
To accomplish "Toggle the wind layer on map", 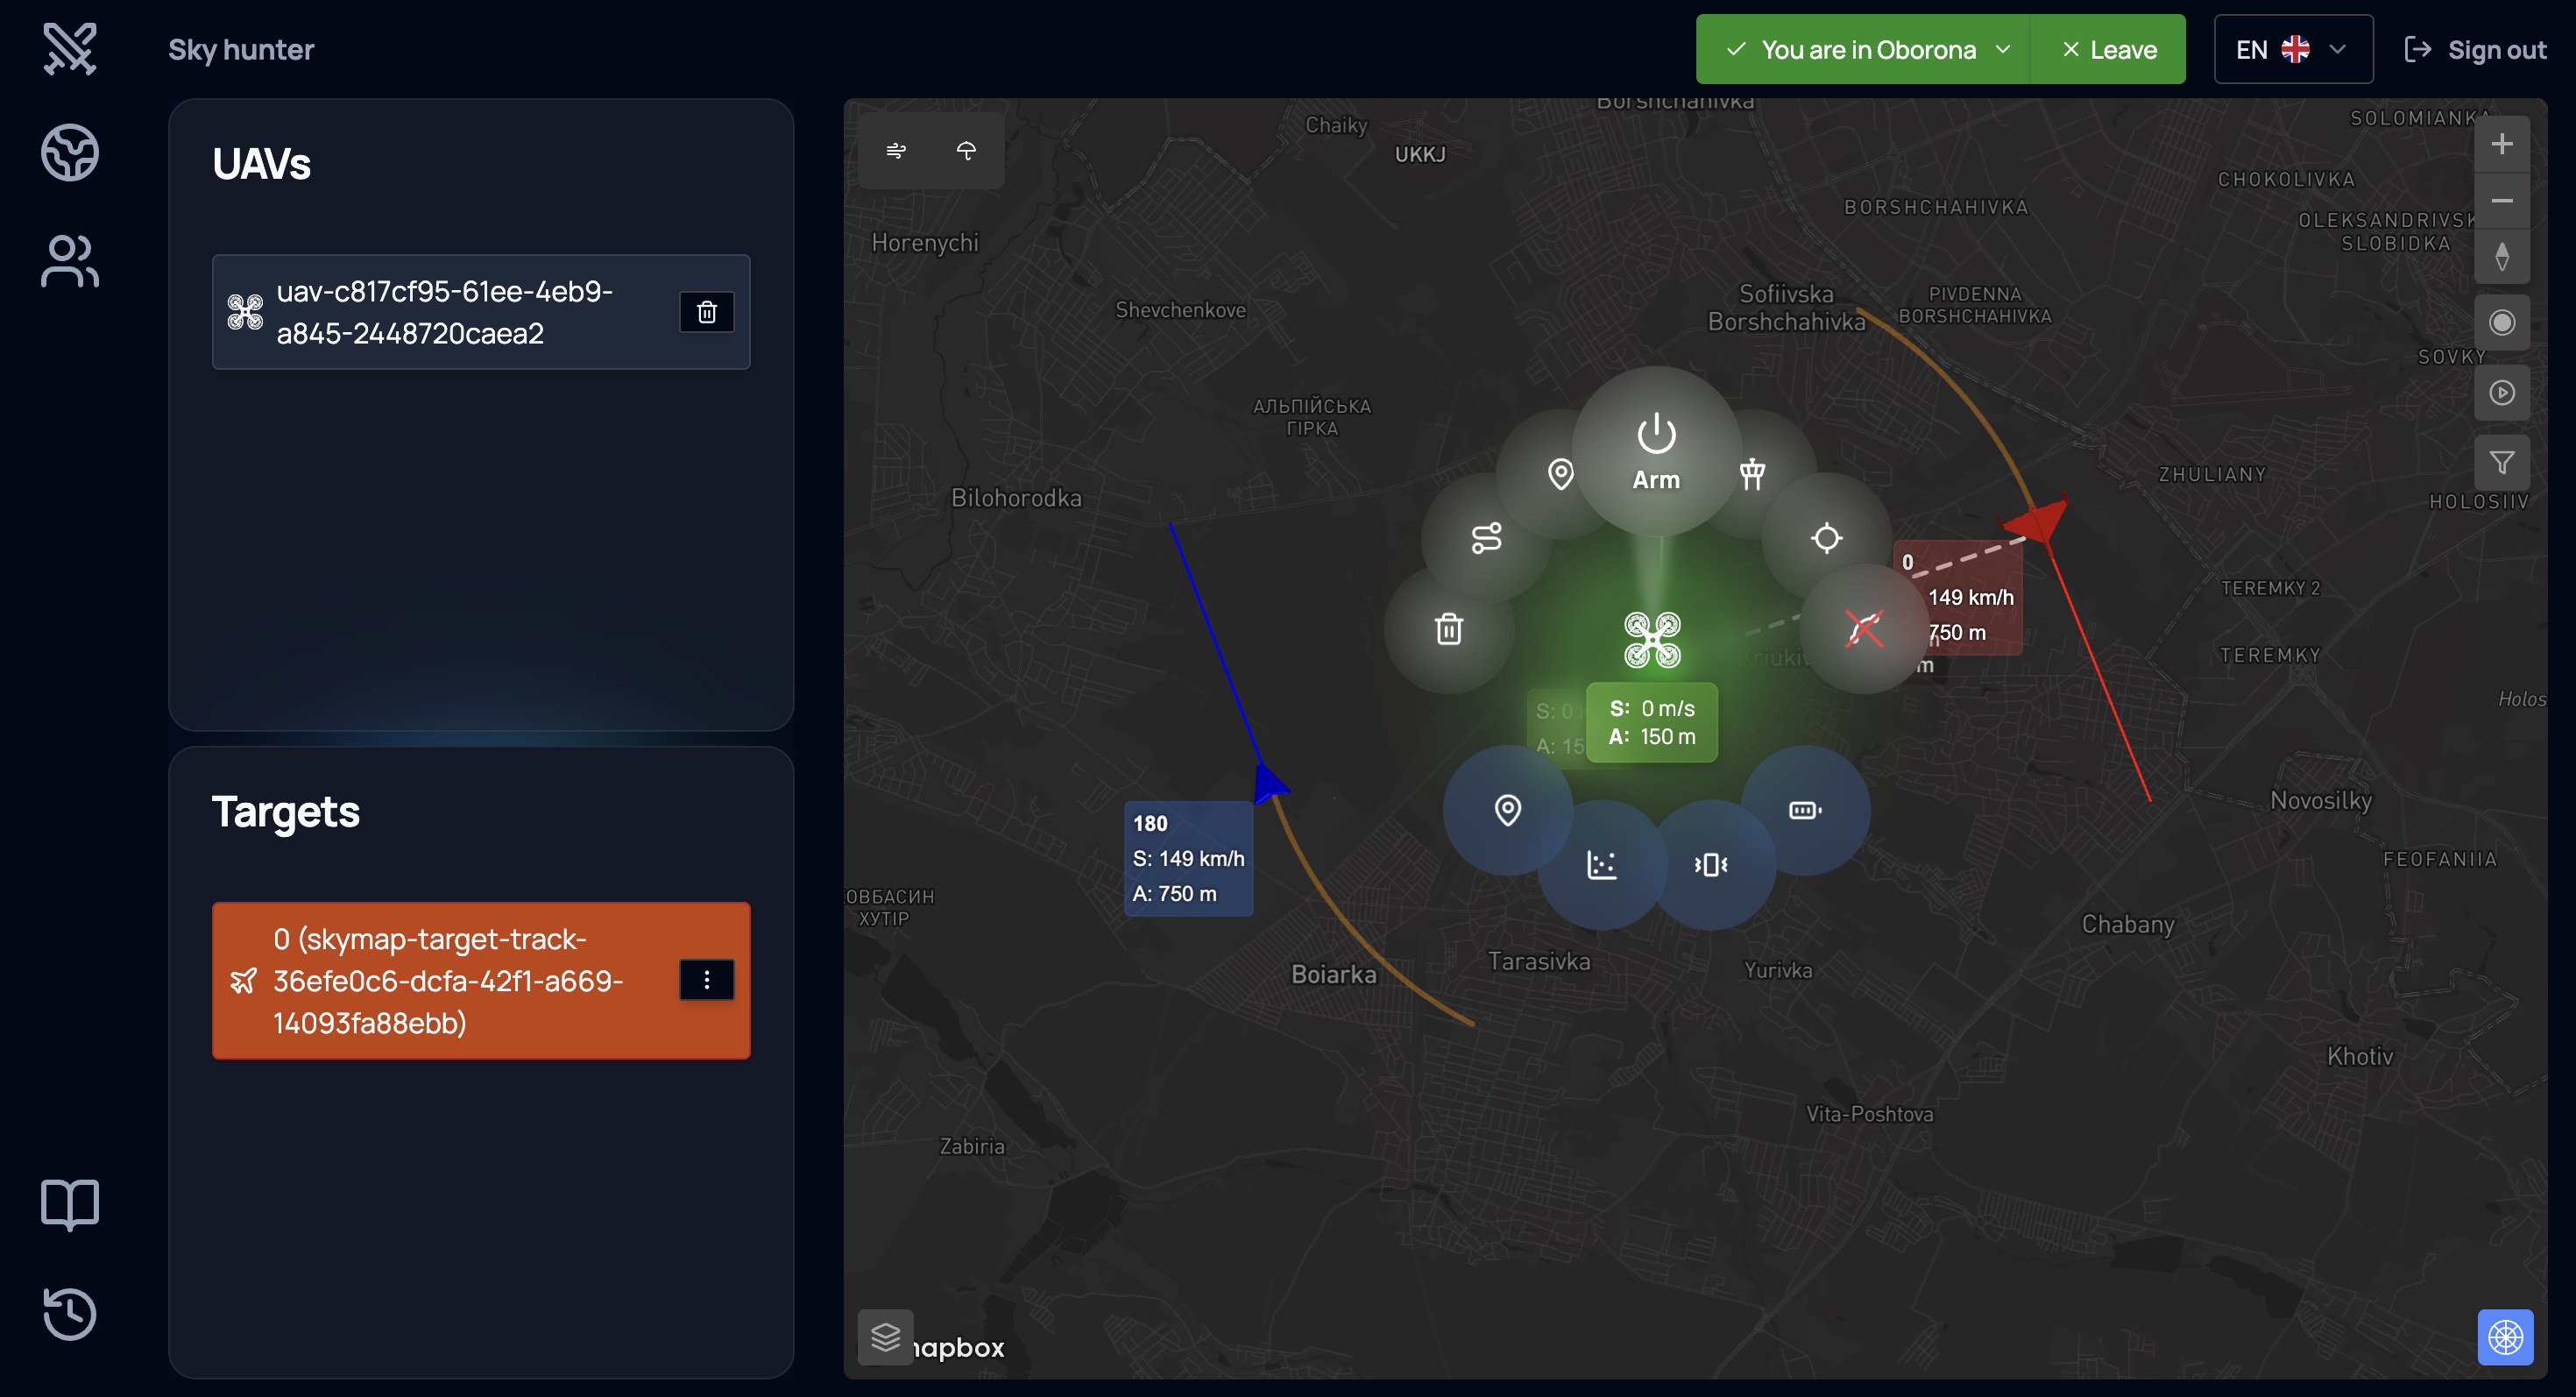I will (x=896, y=150).
